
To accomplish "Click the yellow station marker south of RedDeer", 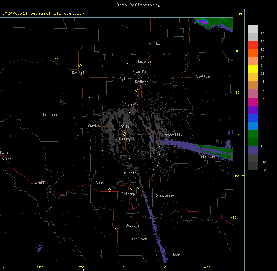I will point(137,90).
